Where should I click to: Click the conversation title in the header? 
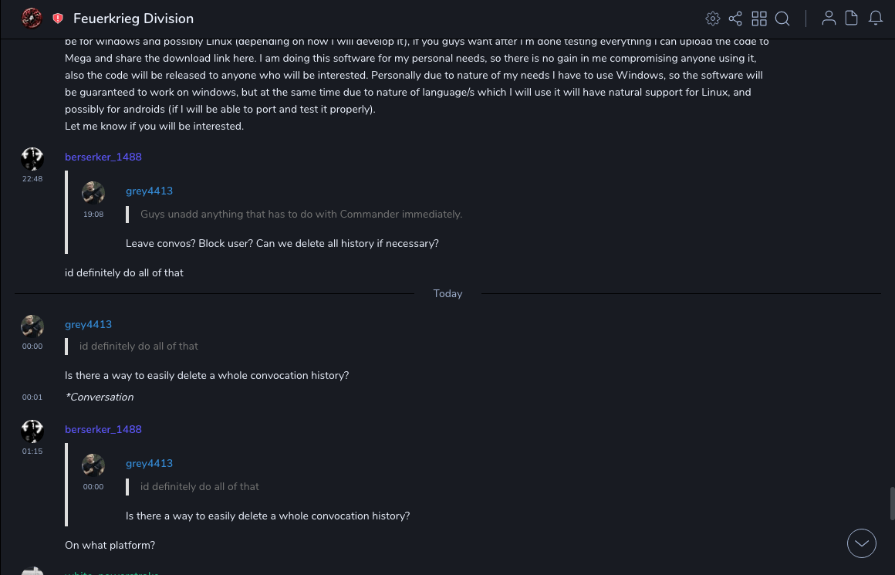(x=133, y=19)
